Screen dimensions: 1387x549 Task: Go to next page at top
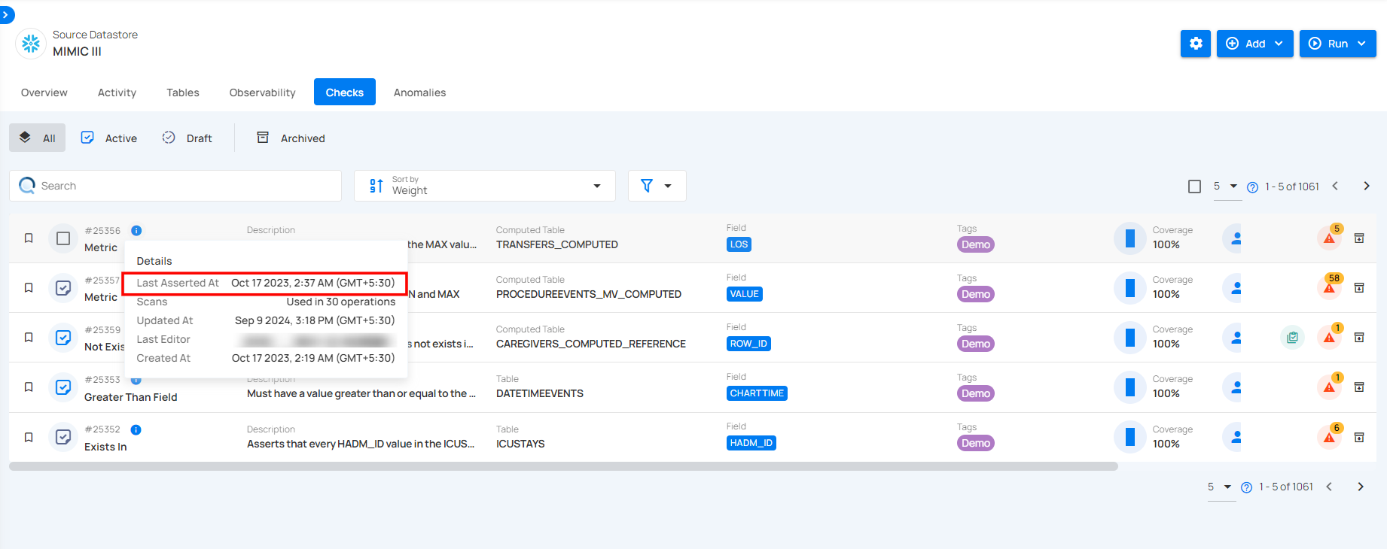(x=1367, y=186)
